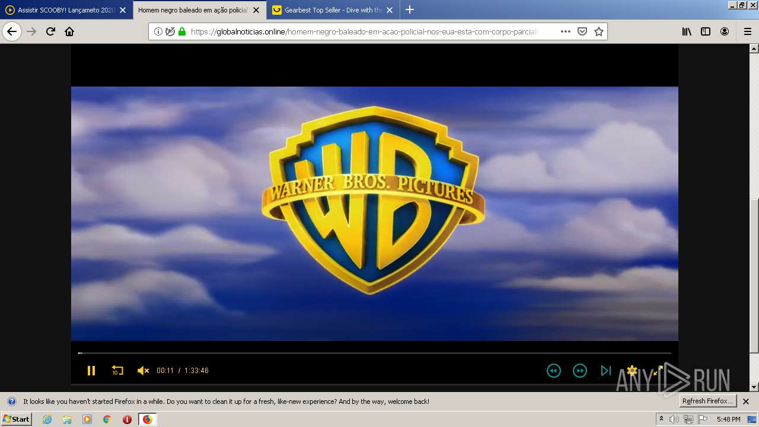Close the Assistir SCOOBY! tab
This screenshot has width=759, height=427.
click(x=123, y=10)
